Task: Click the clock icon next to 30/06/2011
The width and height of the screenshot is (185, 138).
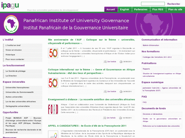Action: point(121,62)
